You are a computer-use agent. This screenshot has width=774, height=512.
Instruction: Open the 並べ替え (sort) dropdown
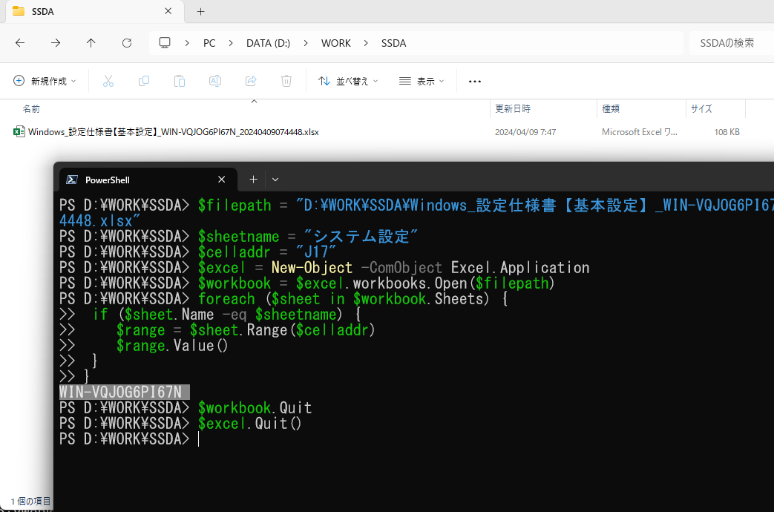[x=347, y=81]
